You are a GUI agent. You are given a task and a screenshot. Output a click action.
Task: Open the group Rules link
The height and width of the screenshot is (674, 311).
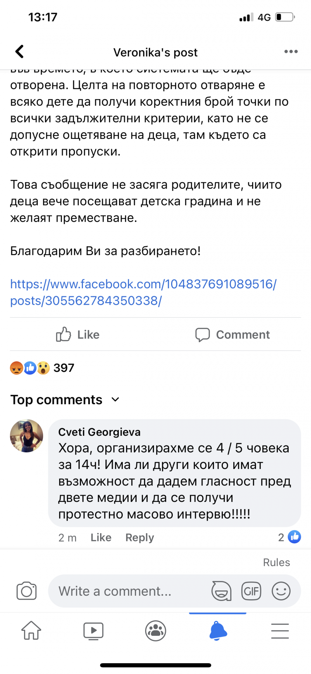point(276,562)
